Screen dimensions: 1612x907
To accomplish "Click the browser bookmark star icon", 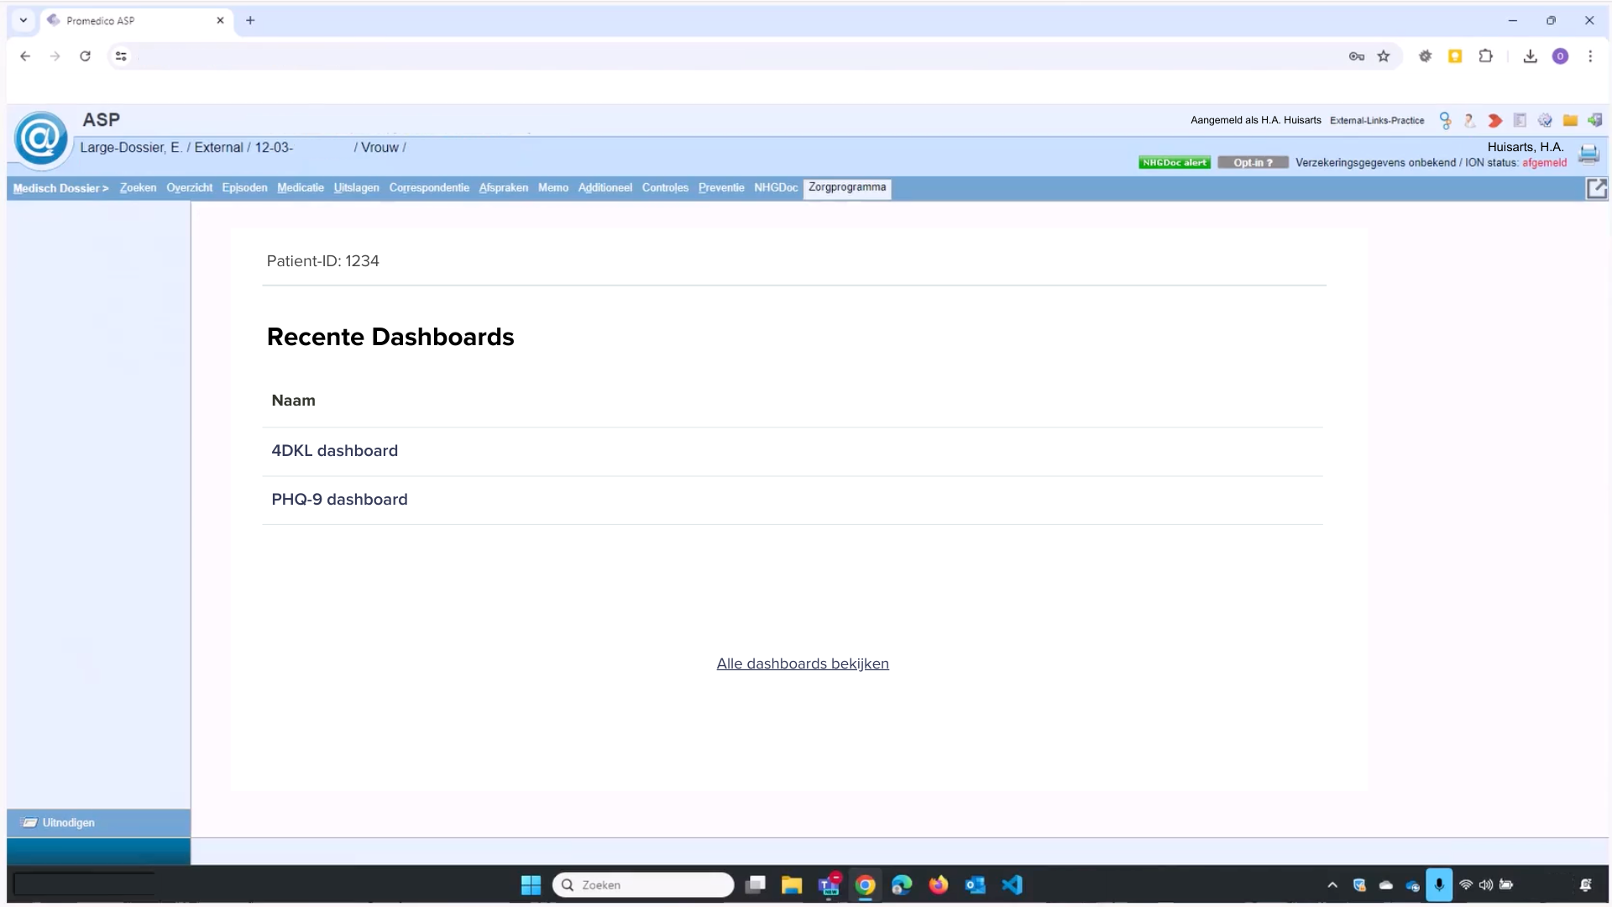I will click(x=1384, y=56).
